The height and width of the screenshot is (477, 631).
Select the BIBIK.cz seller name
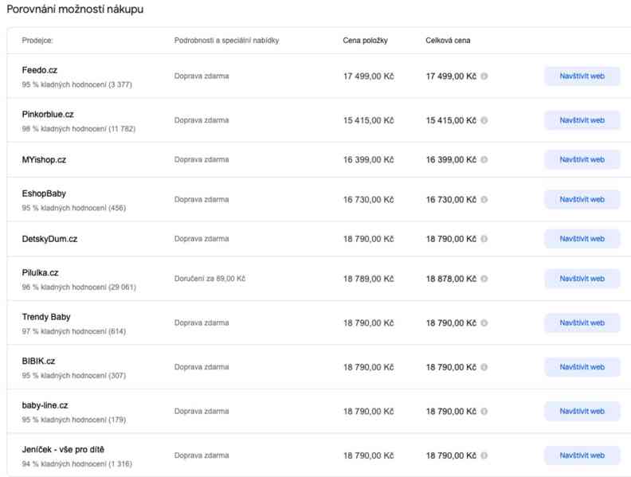(x=38, y=362)
